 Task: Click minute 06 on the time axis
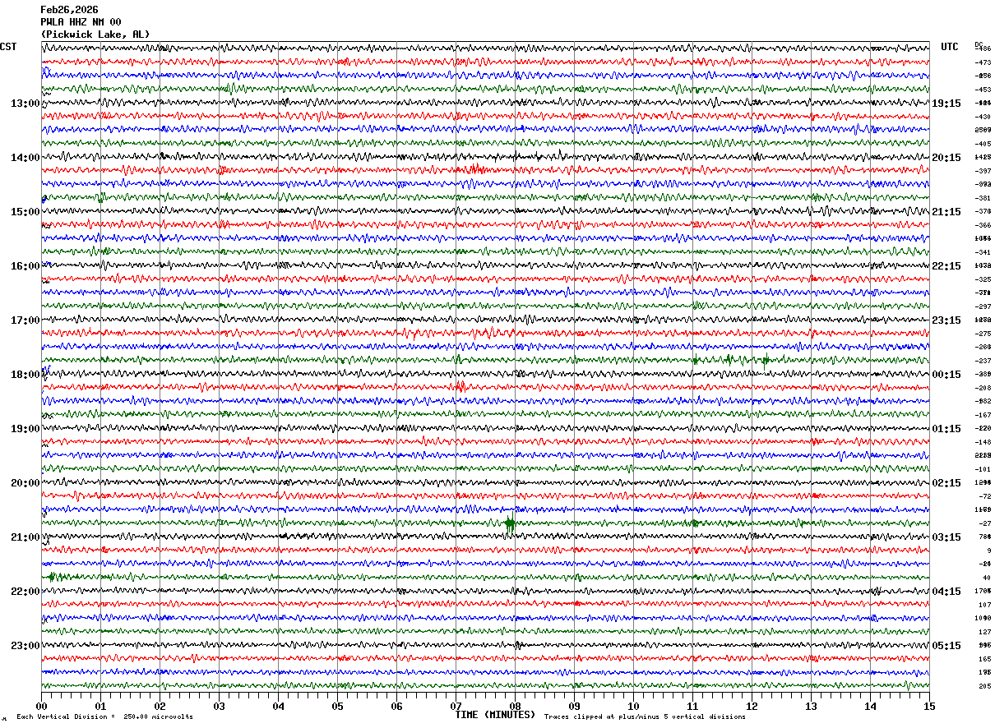[x=396, y=706]
